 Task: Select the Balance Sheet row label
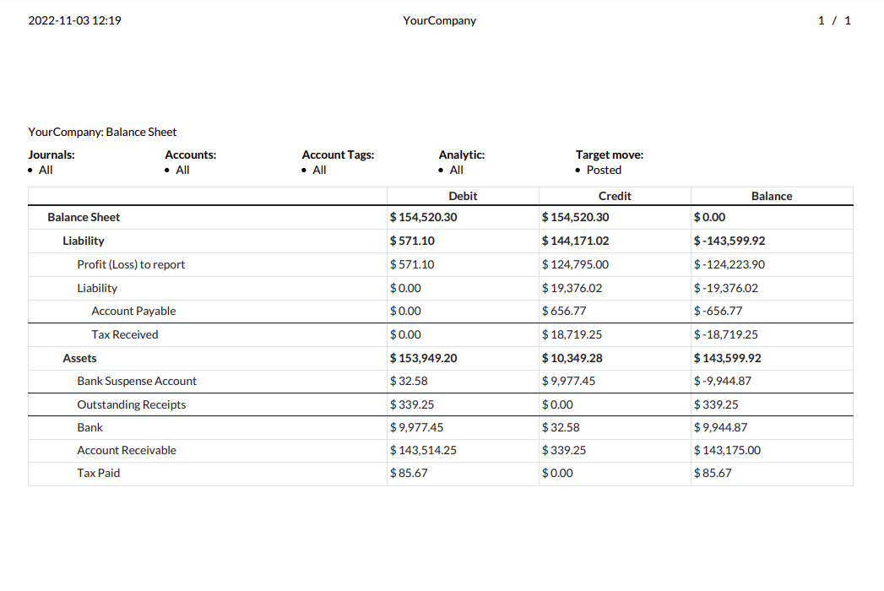point(84,217)
